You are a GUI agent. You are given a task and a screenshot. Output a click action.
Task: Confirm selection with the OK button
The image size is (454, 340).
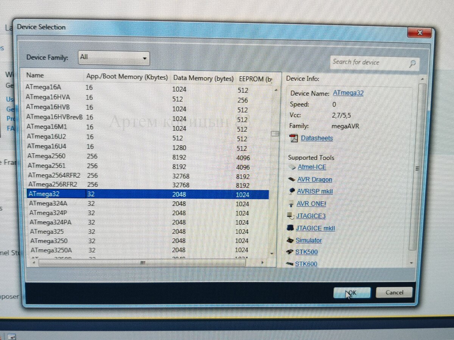[x=352, y=293]
